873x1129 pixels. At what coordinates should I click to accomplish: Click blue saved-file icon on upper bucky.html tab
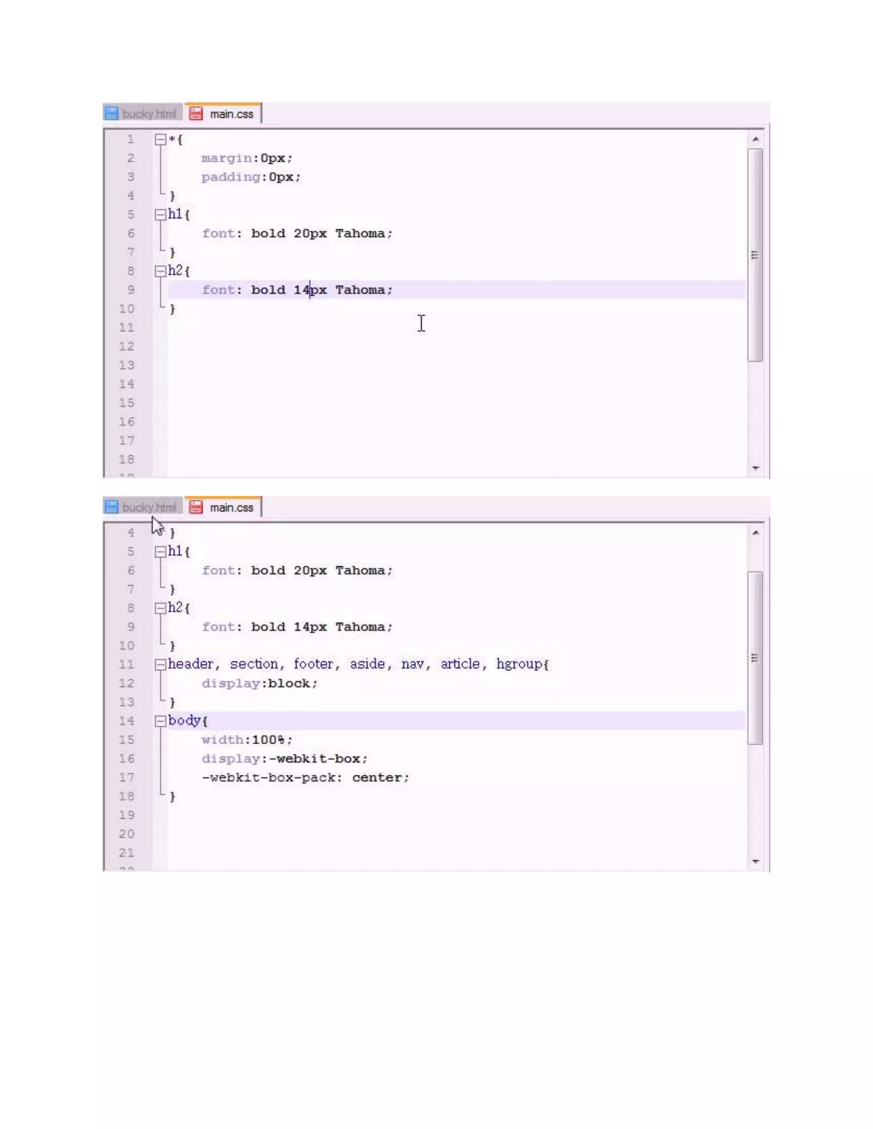click(x=112, y=114)
